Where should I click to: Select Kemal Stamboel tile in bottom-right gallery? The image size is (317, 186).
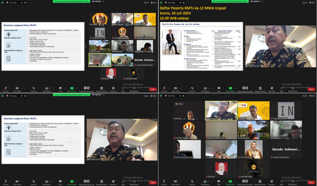pos(254,130)
